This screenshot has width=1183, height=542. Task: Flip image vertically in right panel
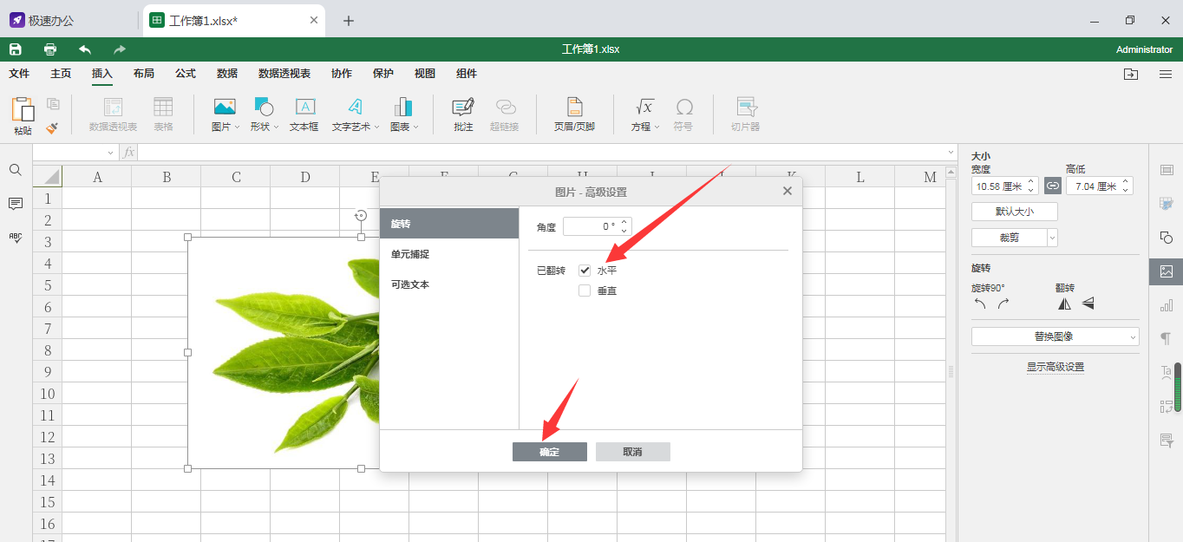(x=1088, y=304)
